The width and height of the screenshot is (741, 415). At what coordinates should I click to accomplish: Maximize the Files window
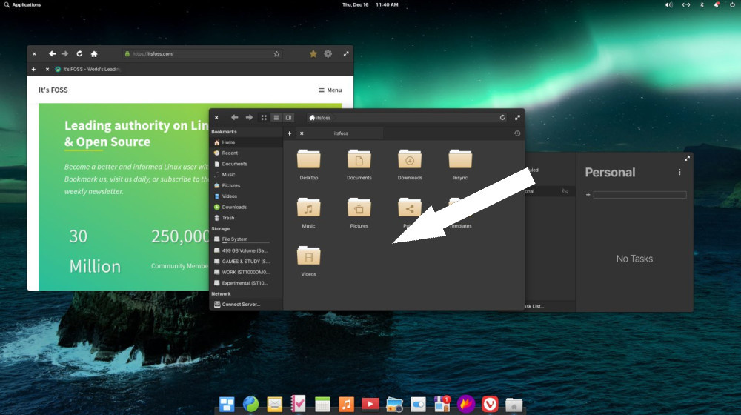[517, 118]
